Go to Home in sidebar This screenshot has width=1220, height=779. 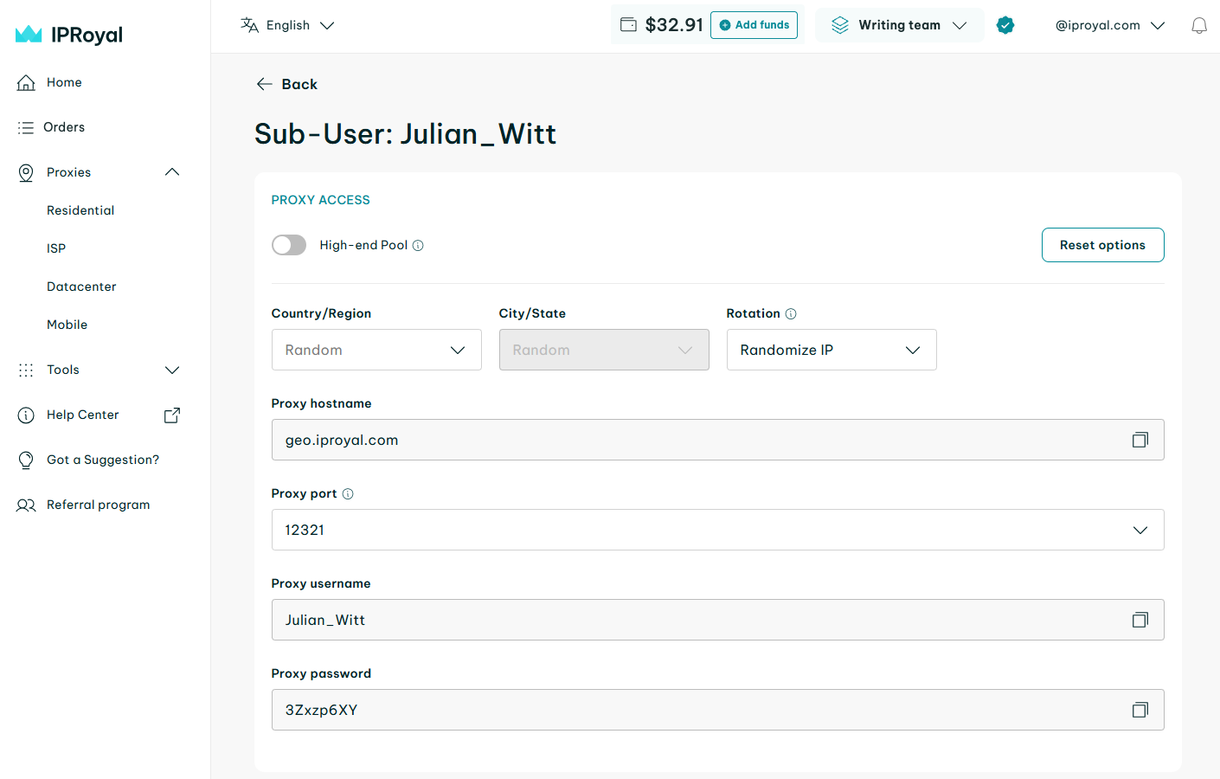64,82
